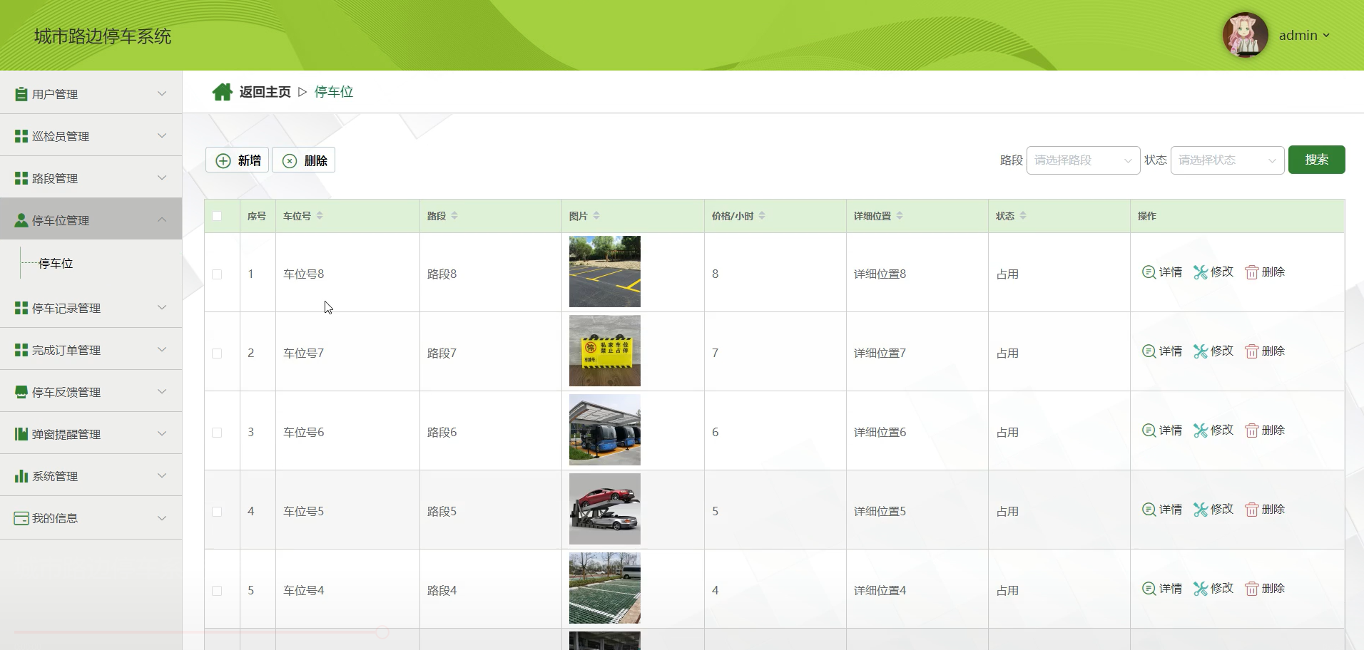1364x650 pixels.
Task: Go to 返回主页 link
Action: (x=265, y=92)
